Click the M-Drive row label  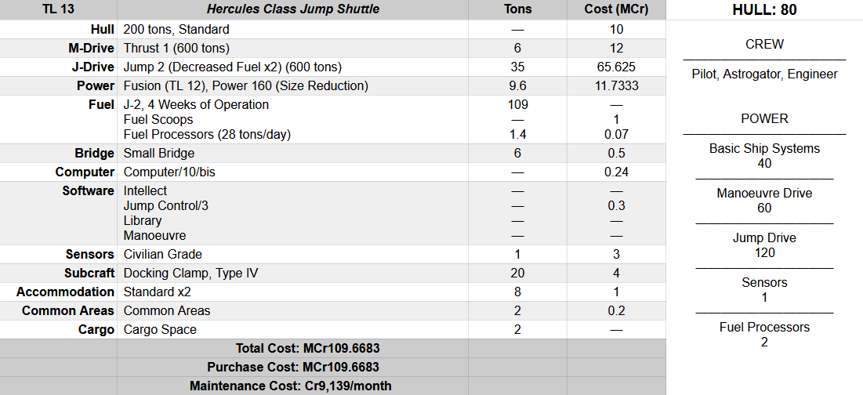click(90, 48)
